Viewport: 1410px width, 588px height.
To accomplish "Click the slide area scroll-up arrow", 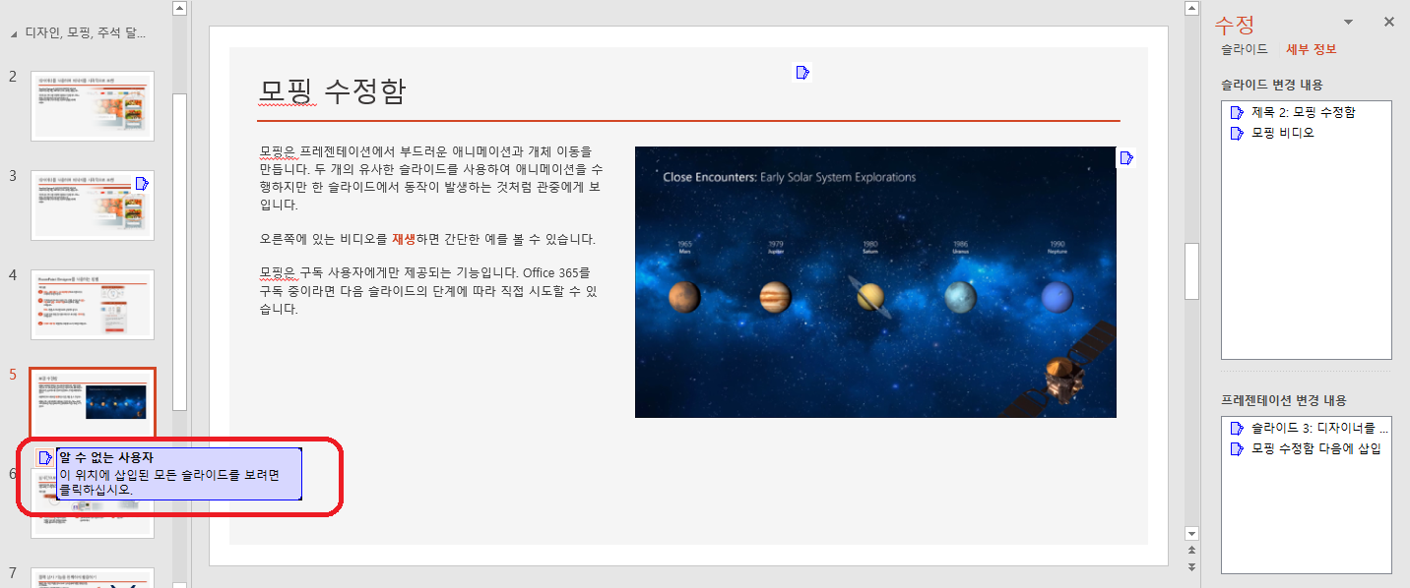I will 1191,9.
